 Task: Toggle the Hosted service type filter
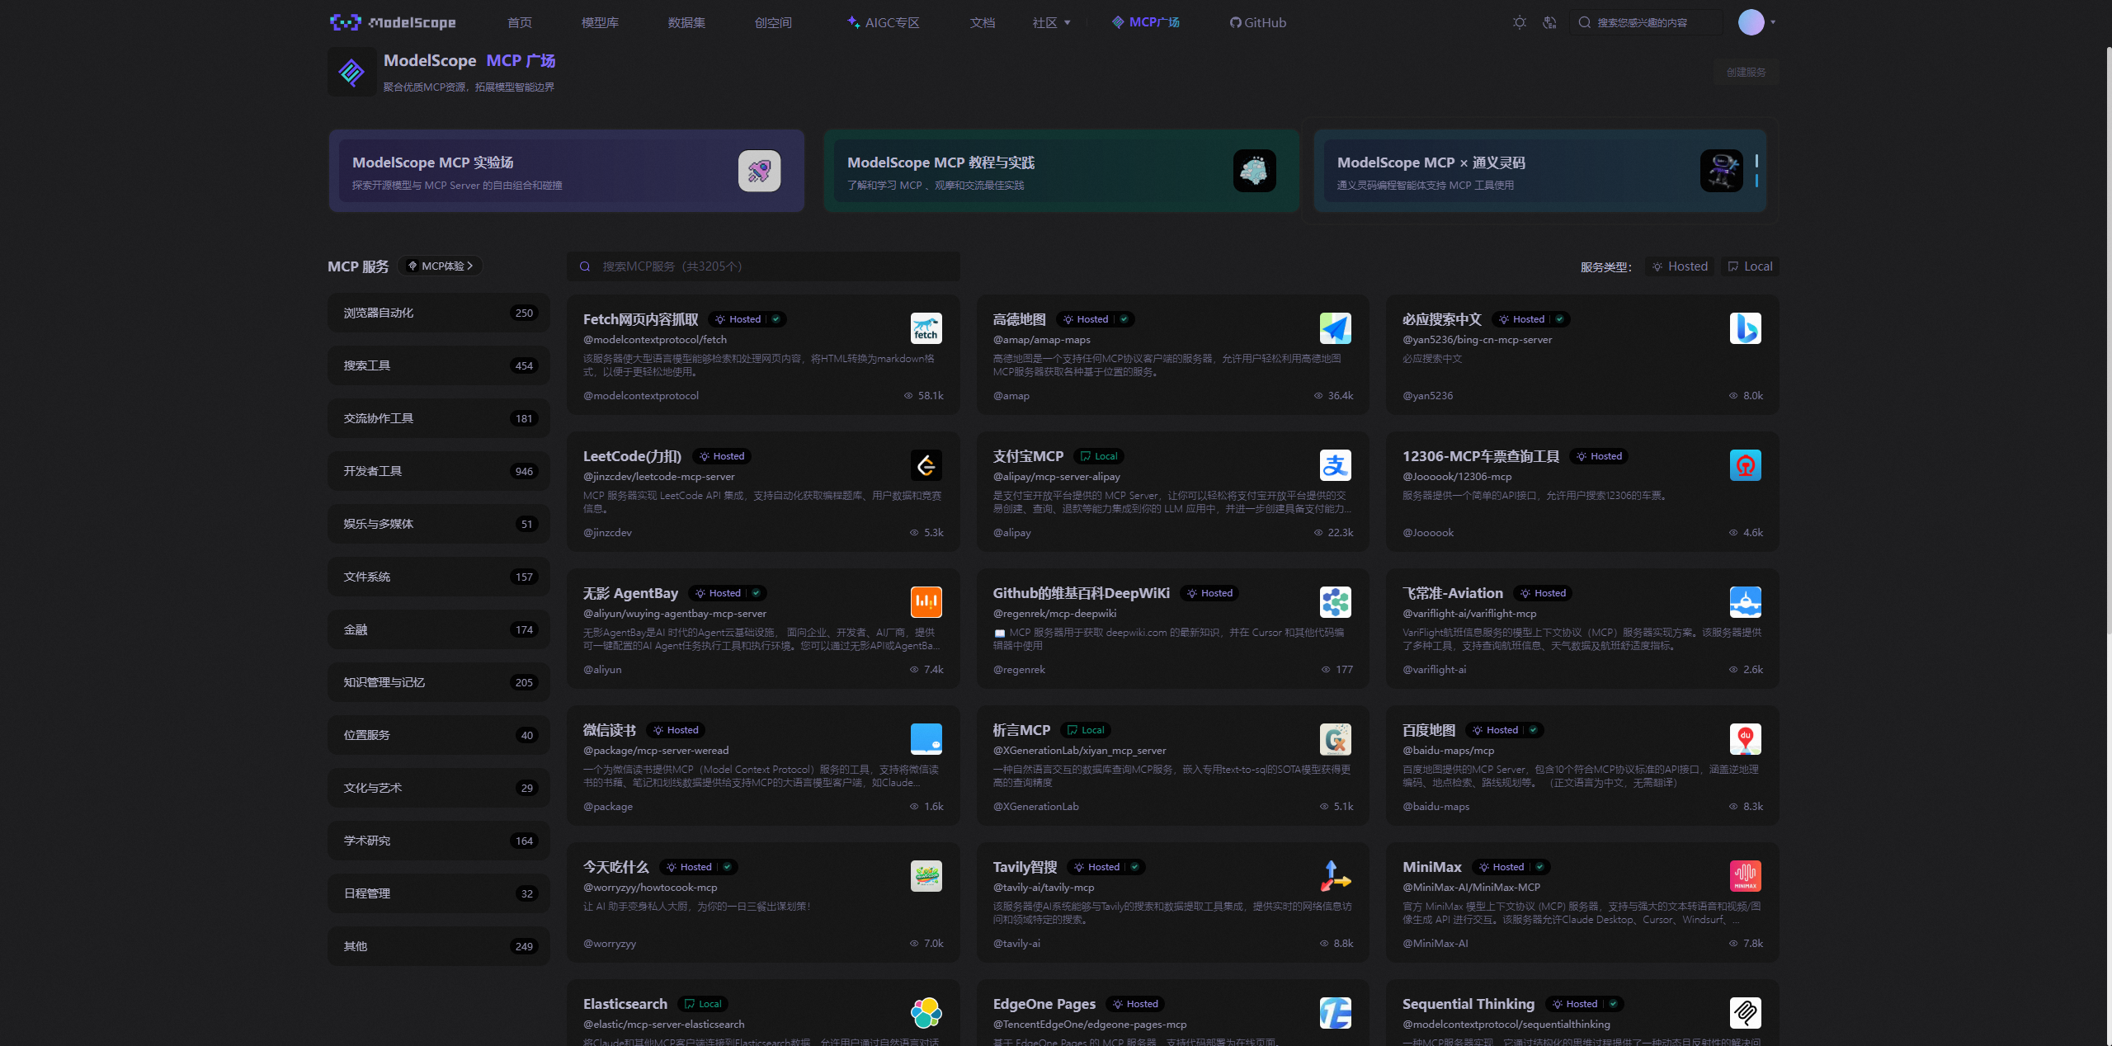[1680, 266]
